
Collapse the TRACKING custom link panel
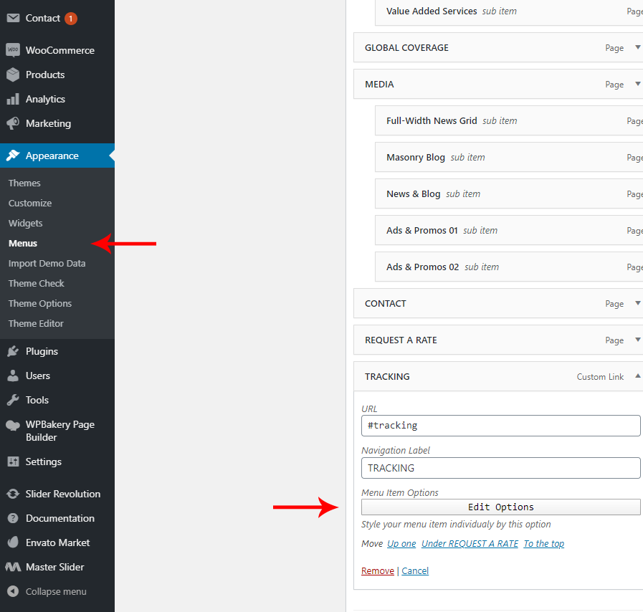pyautogui.click(x=637, y=377)
